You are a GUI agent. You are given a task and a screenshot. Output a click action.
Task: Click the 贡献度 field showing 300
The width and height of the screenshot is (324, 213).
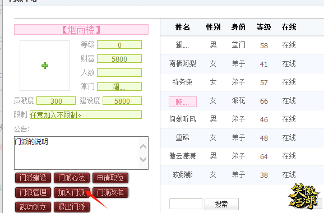click(56, 101)
